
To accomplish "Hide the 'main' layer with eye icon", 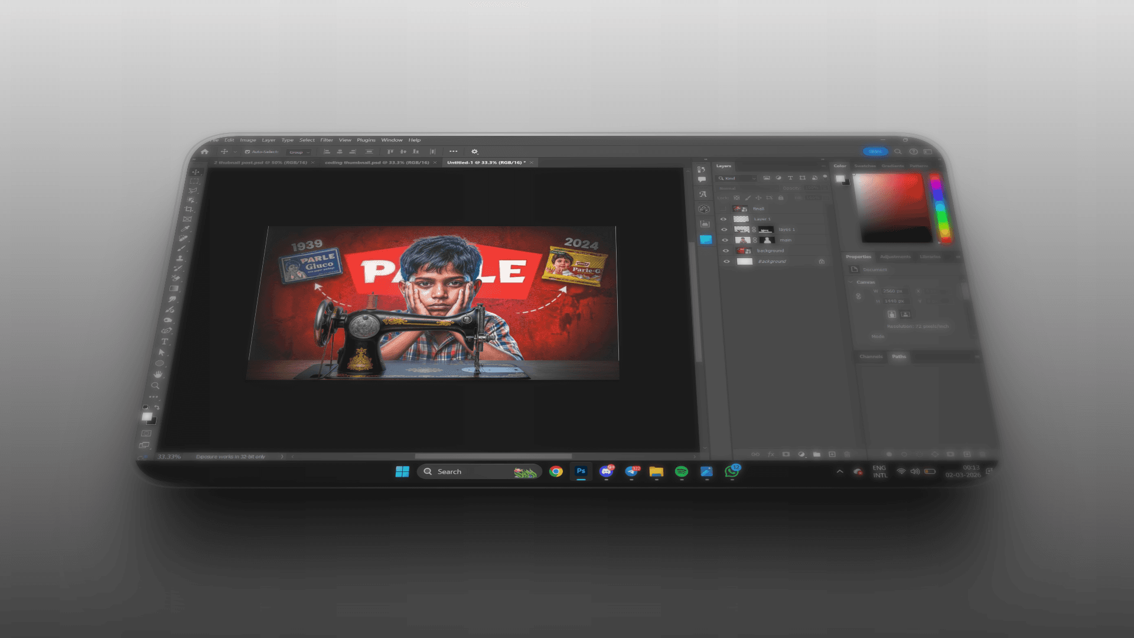I will click(725, 240).
